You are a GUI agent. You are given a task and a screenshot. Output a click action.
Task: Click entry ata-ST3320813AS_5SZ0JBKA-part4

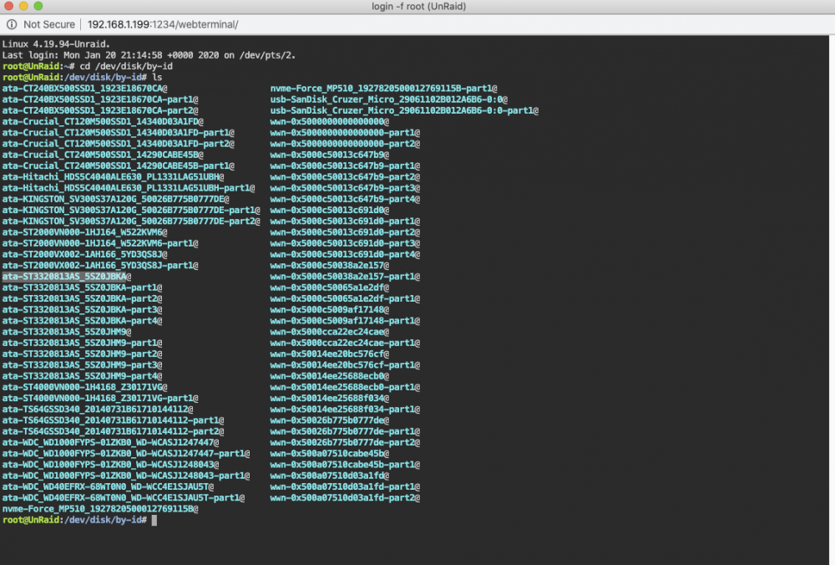tap(80, 321)
